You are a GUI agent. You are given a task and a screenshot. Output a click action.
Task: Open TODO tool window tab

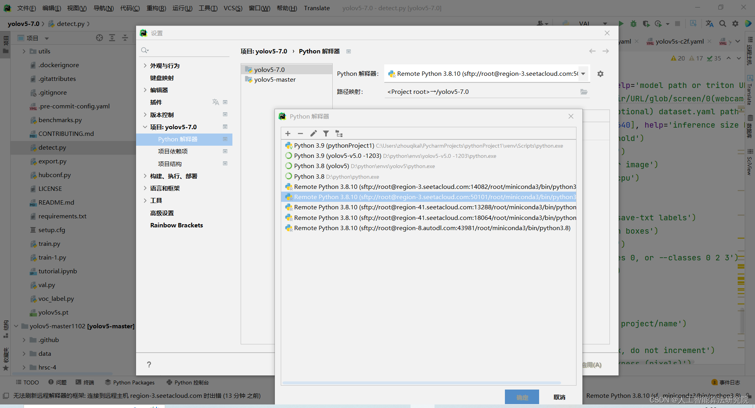27,382
